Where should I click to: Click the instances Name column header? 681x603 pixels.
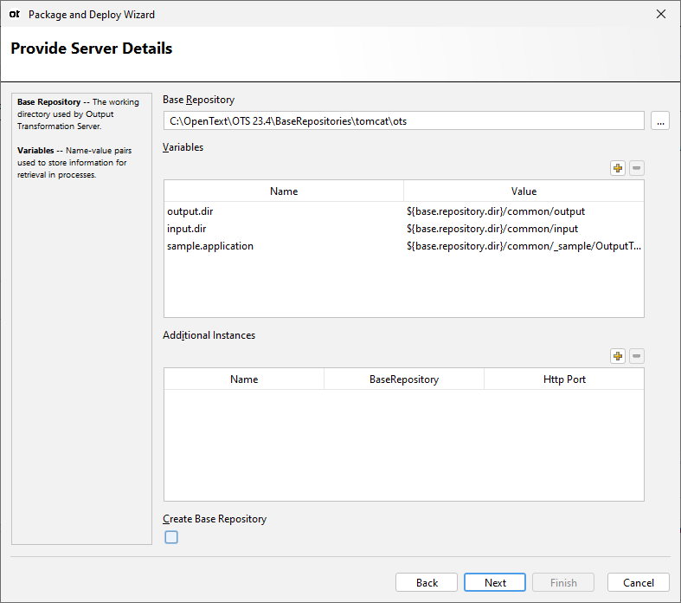(x=244, y=379)
